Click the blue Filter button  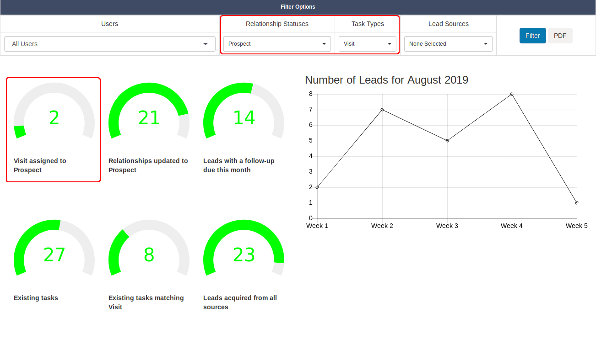pos(532,35)
